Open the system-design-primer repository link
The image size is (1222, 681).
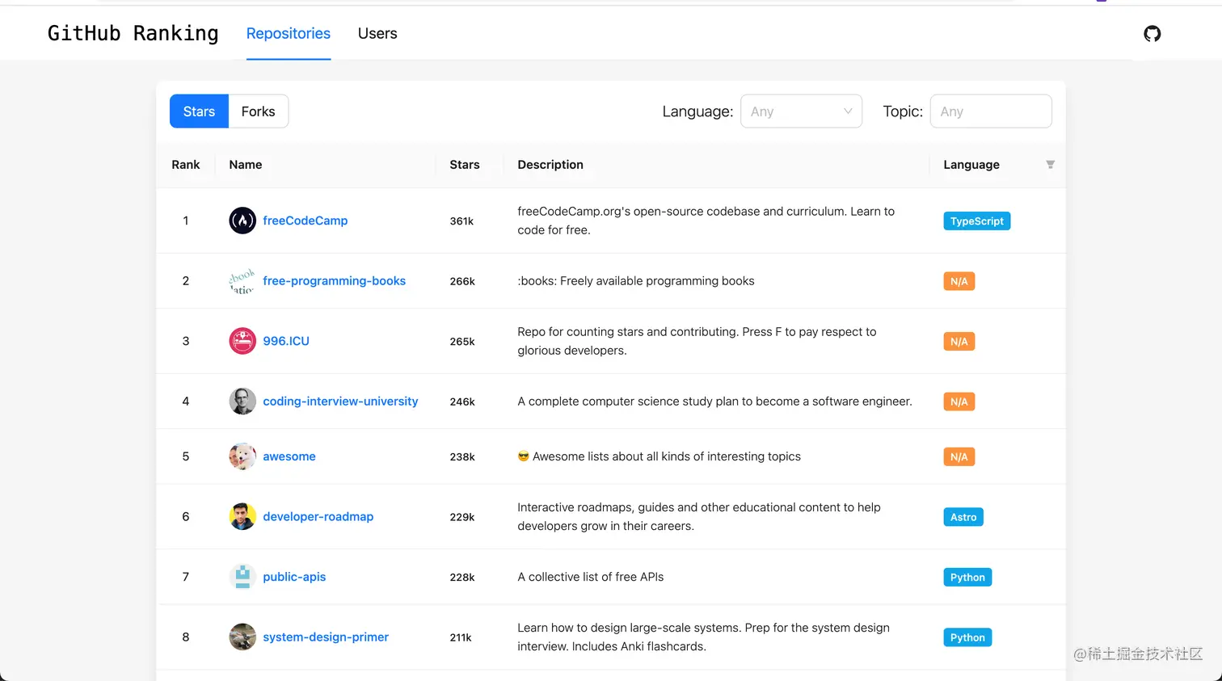coord(326,637)
